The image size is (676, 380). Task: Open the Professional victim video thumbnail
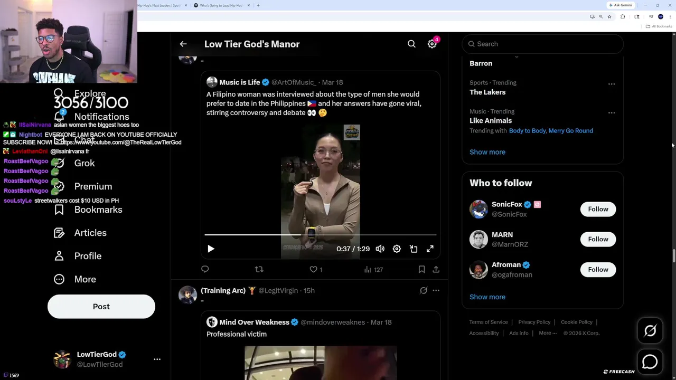click(321, 363)
